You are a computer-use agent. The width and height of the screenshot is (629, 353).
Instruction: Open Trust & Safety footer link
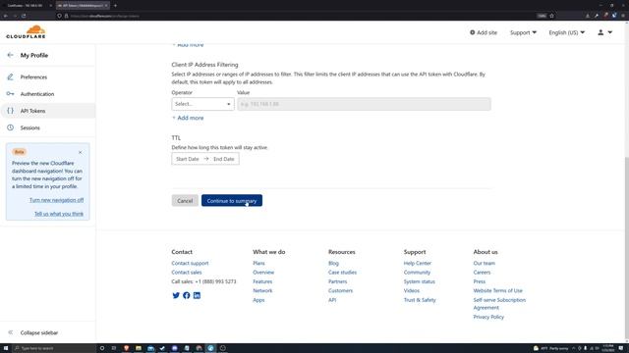(420, 300)
